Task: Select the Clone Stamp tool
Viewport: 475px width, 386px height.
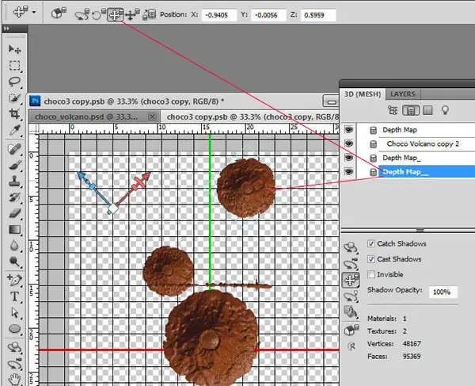Action: (x=14, y=181)
